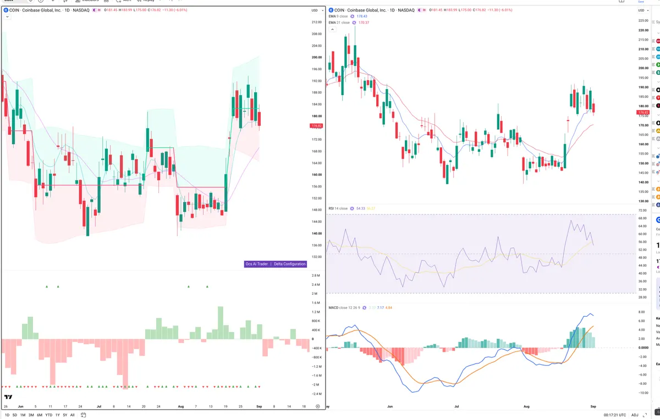Select the 1M time range
This screenshot has width=660, height=419.
(x=23, y=415)
